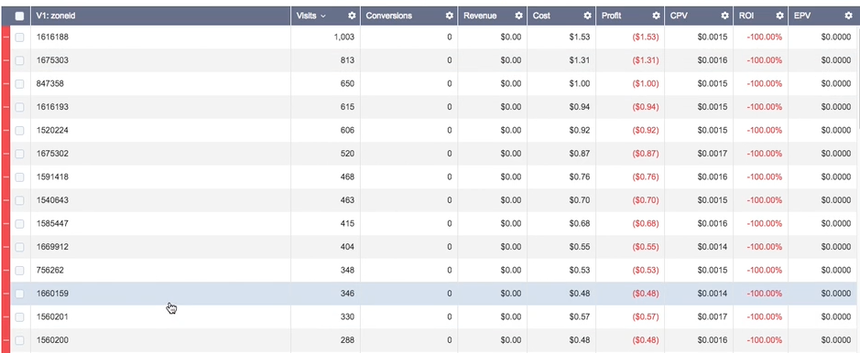860x353 pixels.
Task: Click zone ID 1540643
Action: pyautogui.click(x=52, y=200)
